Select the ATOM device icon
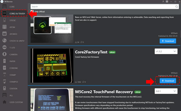Screen dimensions: 181x111 point(5,27)
